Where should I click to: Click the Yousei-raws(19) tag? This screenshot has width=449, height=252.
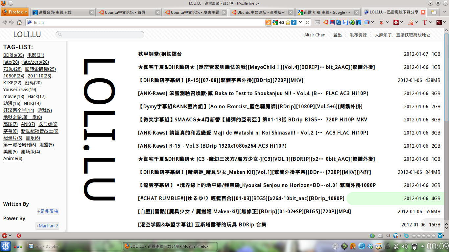pyautogui.click(x=20, y=90)
